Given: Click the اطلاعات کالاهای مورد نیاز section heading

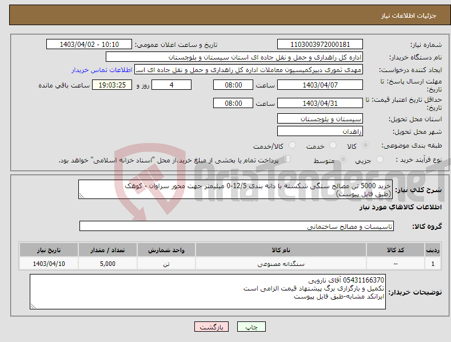Looking at the screenshot, I should [400, 207].
